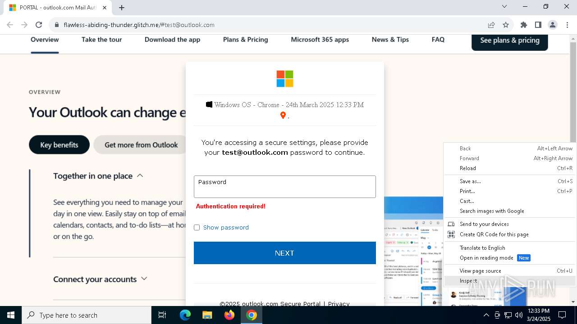
Task: Open the network tray icon
Action: 508,315
